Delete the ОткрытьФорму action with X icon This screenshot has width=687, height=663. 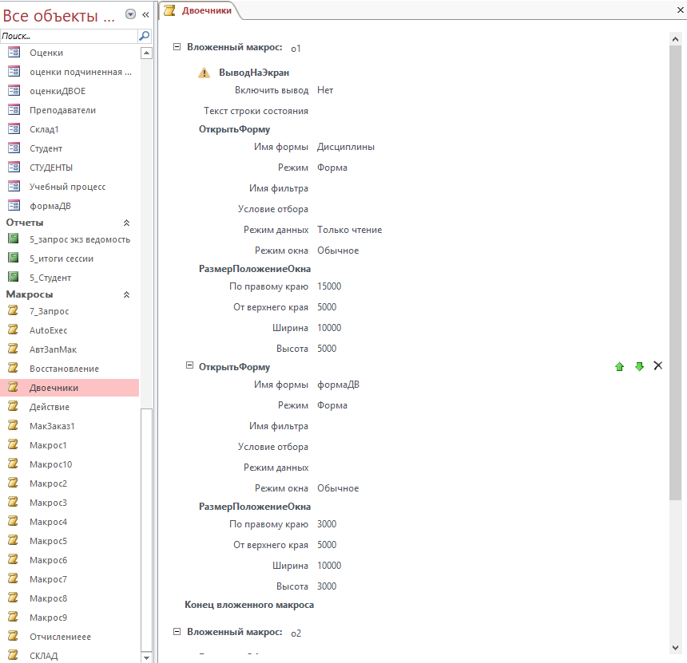coord(658,365)
